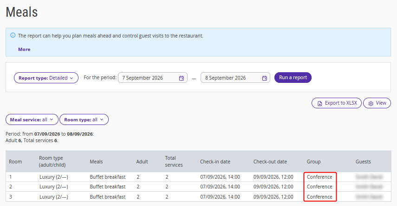The width and height of the screenshot is (397, 206).
Task: Run the report
Action: 293,77
